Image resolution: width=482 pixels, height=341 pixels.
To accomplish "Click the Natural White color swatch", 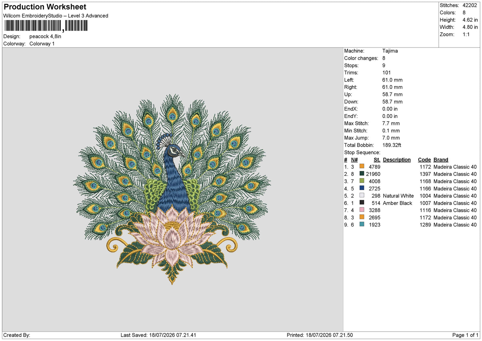I will pyautogui.click(x=362, y=195).
